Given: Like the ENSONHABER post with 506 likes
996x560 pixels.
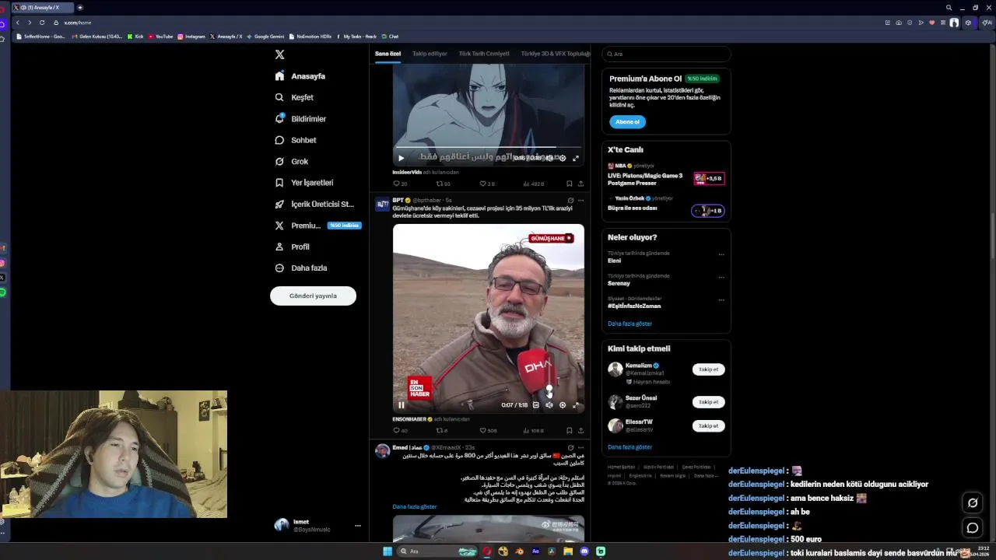Looking at the screenshot, I should pos(488,430).
